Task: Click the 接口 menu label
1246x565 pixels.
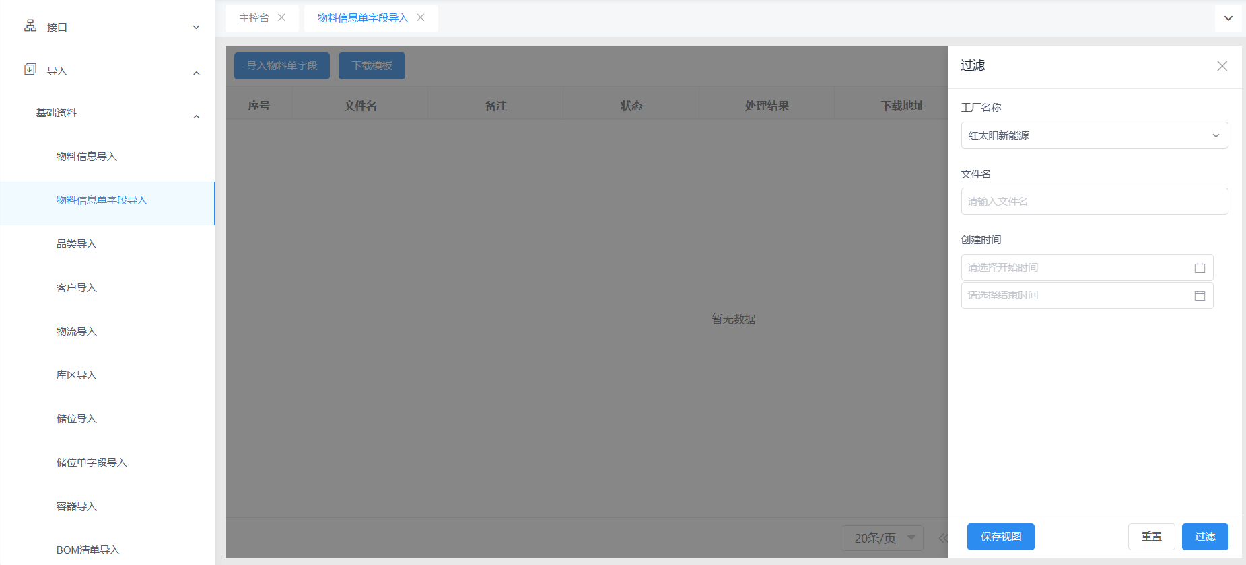Action: [x=57, y=28]
